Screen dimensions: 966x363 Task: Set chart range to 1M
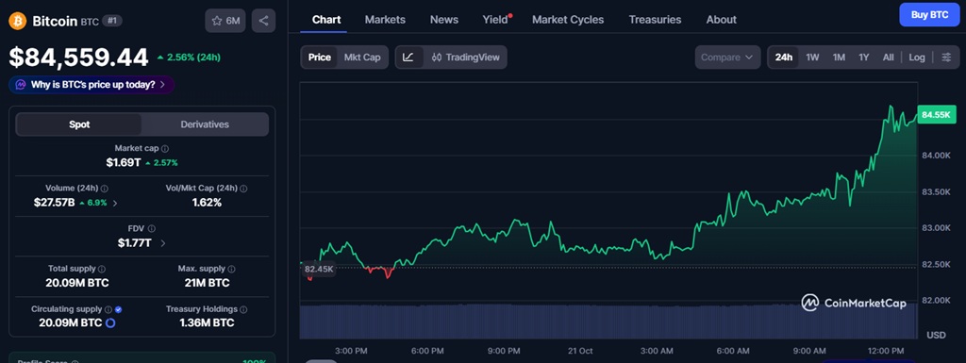coord(839,58)
